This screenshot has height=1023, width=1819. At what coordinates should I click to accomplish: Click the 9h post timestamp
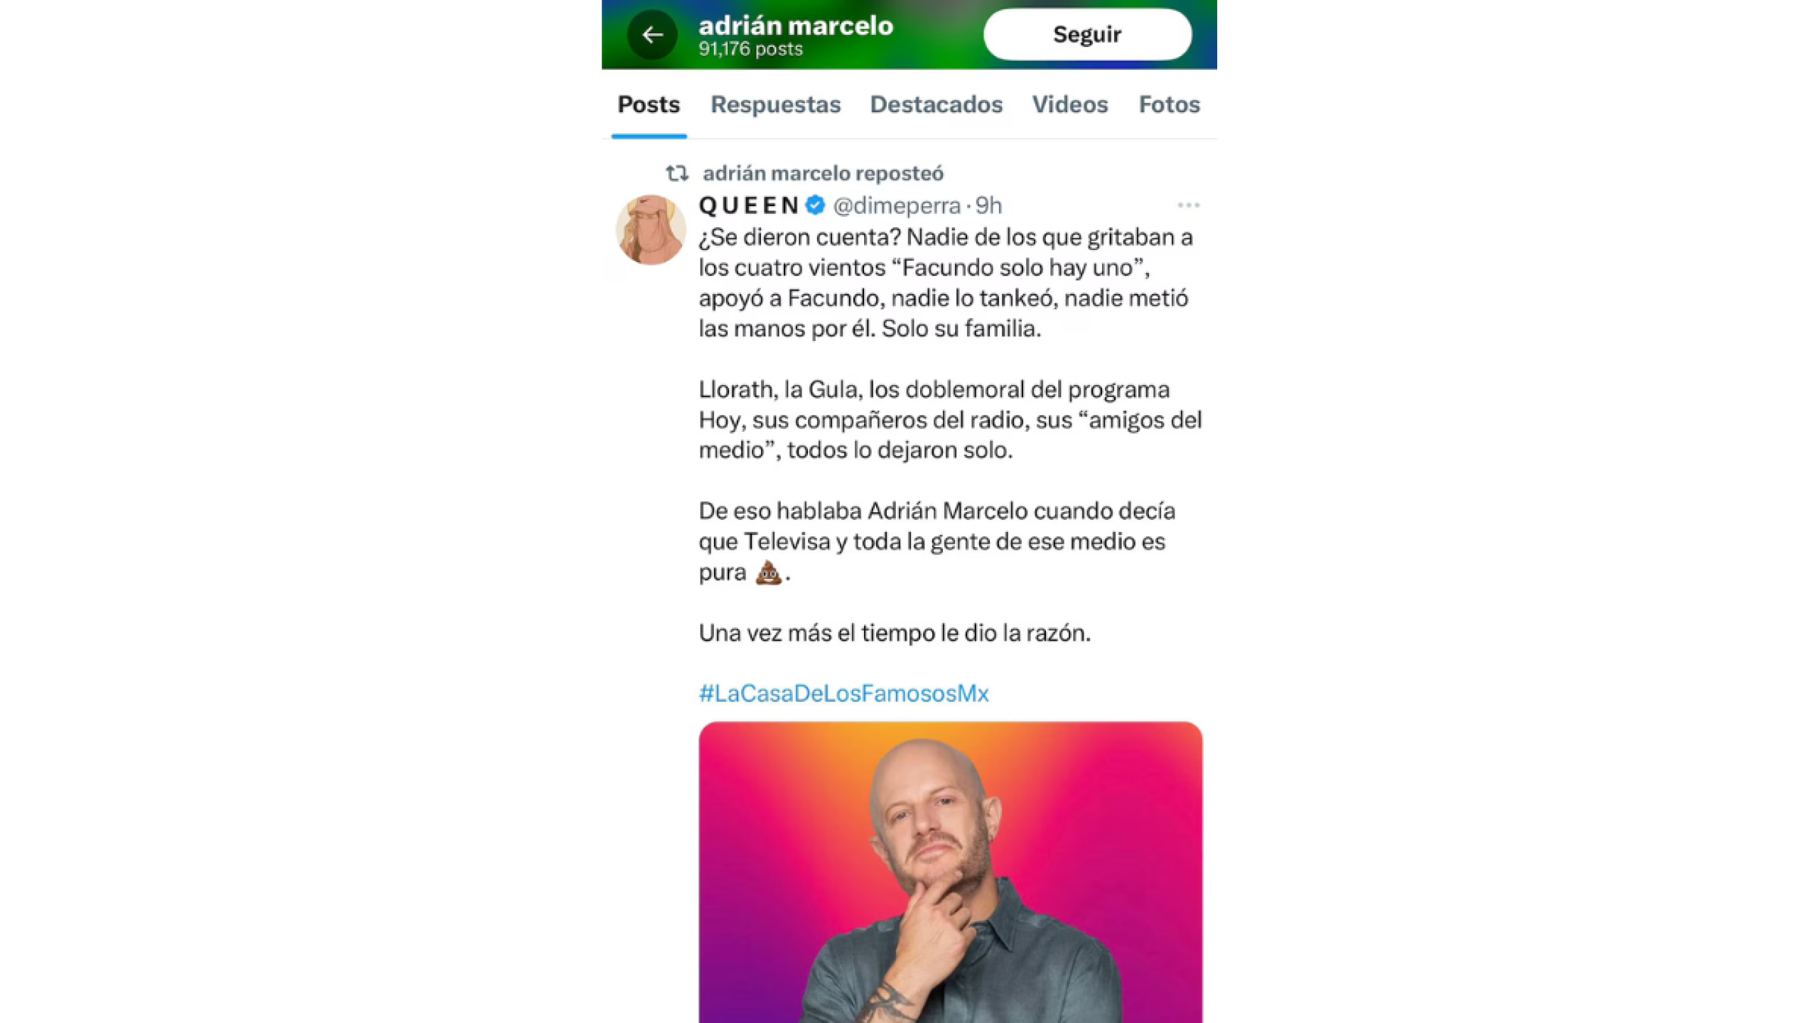[988, 205]
